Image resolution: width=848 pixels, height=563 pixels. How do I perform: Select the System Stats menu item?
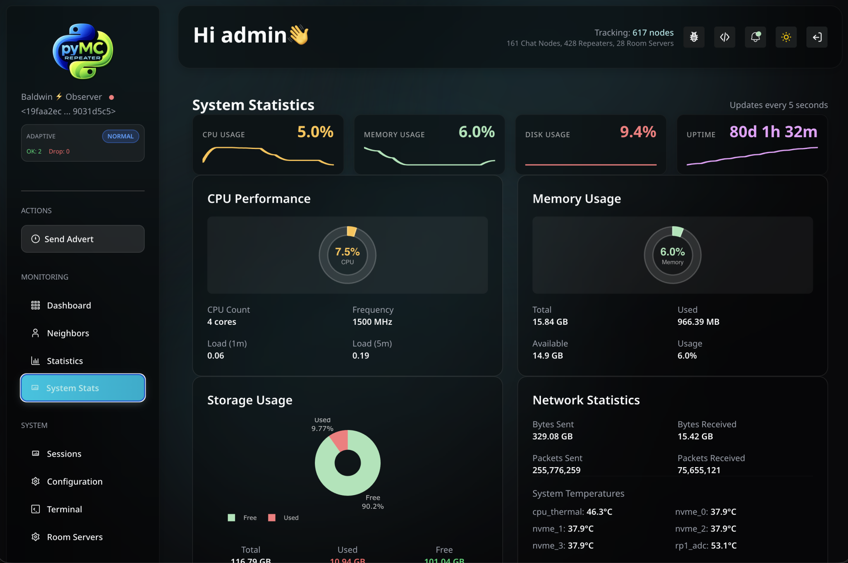[83, 388]
